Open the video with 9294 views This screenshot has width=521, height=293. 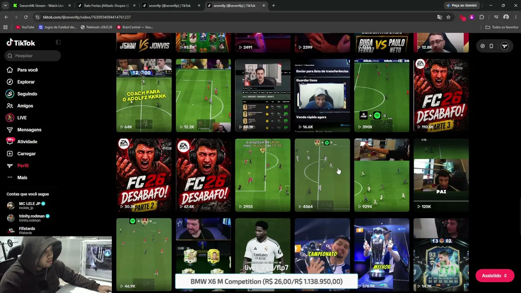[x=382, y=175]
